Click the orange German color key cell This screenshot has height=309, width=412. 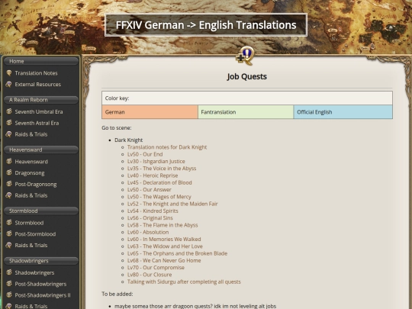150,112
